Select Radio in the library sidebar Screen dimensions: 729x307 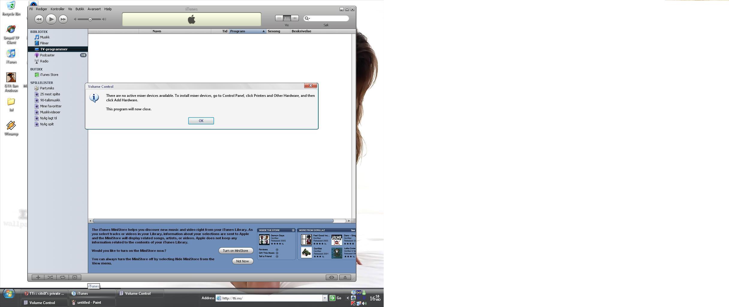point(58,61)
